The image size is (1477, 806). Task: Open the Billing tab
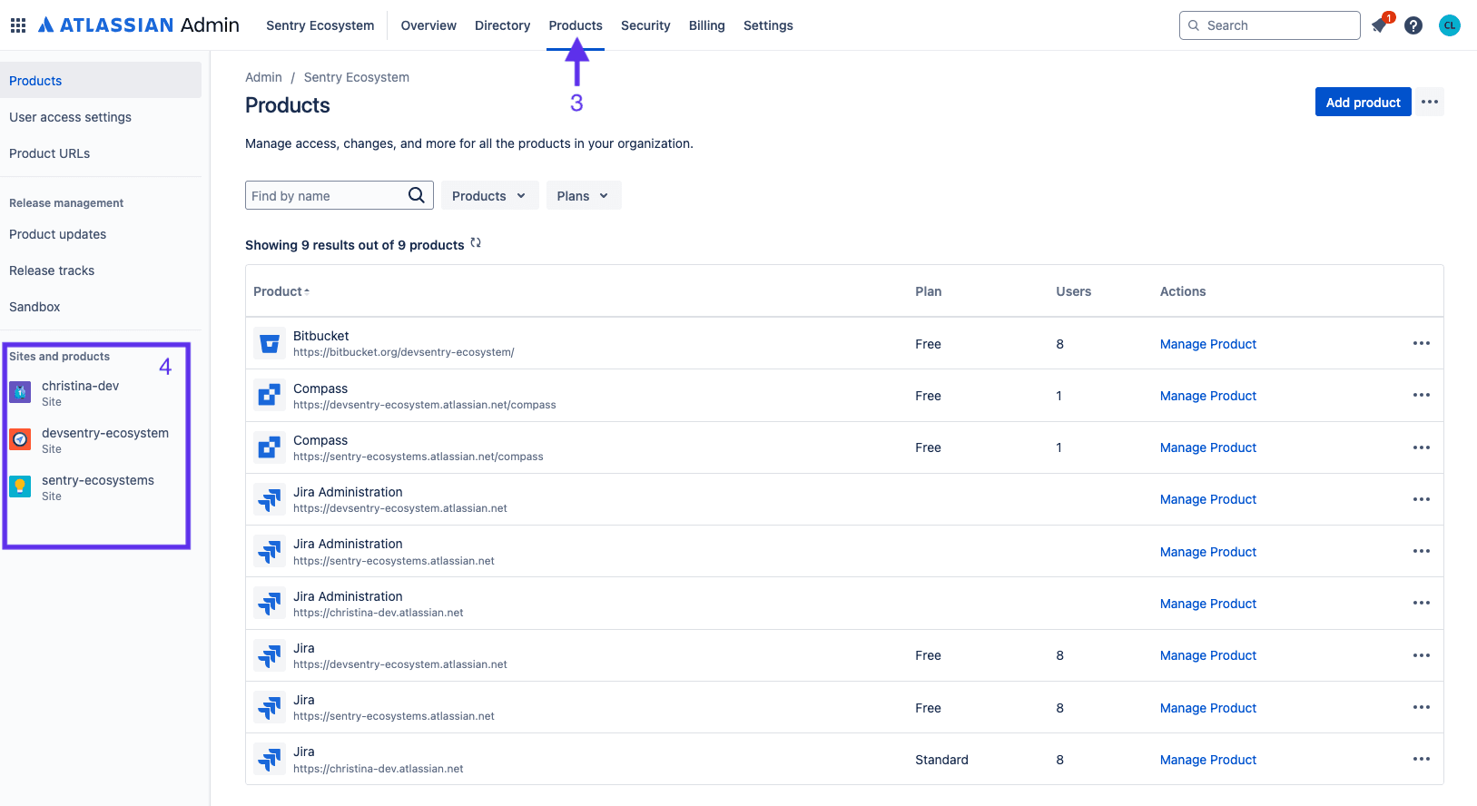click(706, 25)
